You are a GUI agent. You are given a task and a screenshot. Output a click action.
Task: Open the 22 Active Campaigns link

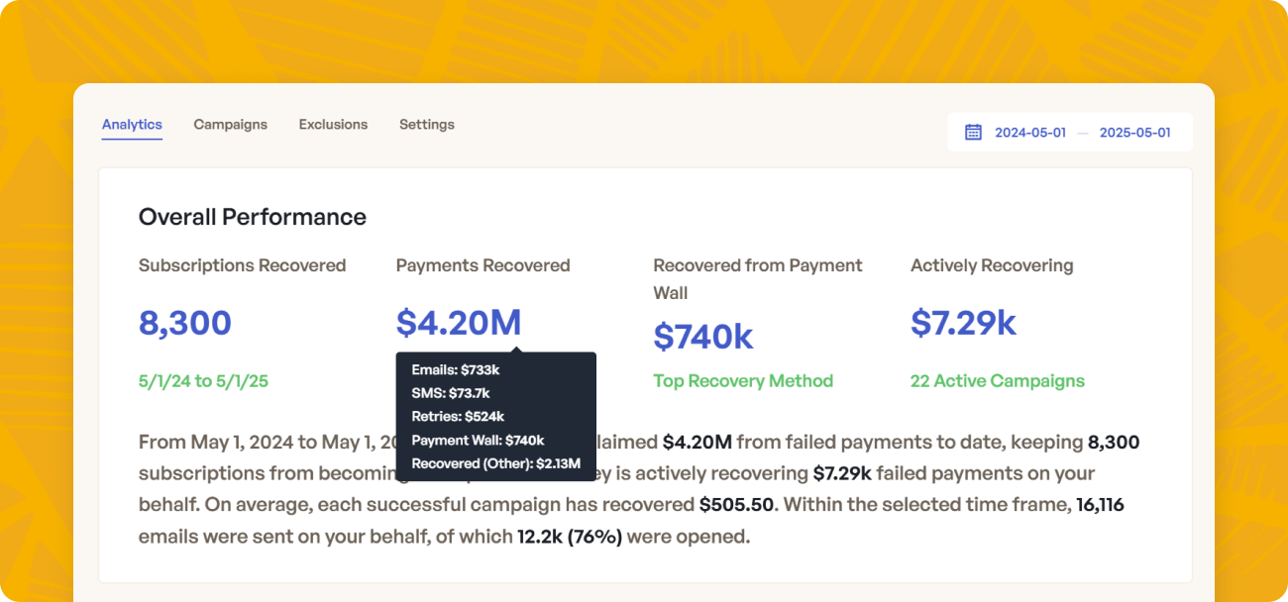point(997,381)
